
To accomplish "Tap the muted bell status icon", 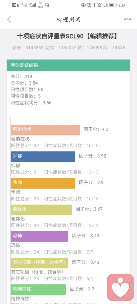I will pos(99,5).
